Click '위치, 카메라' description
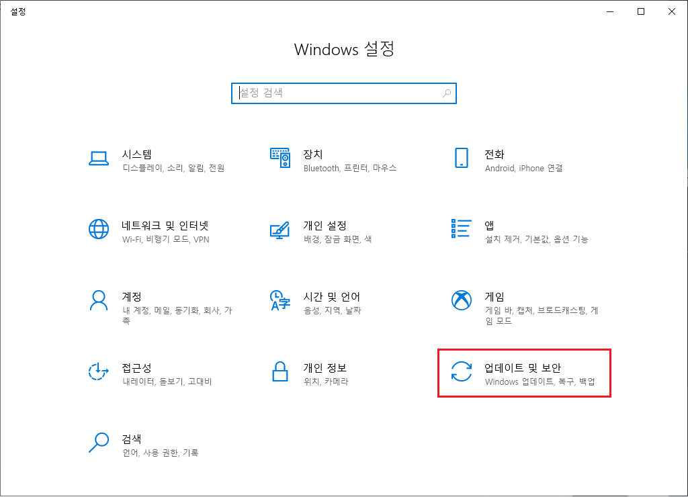 coord(326,381)
